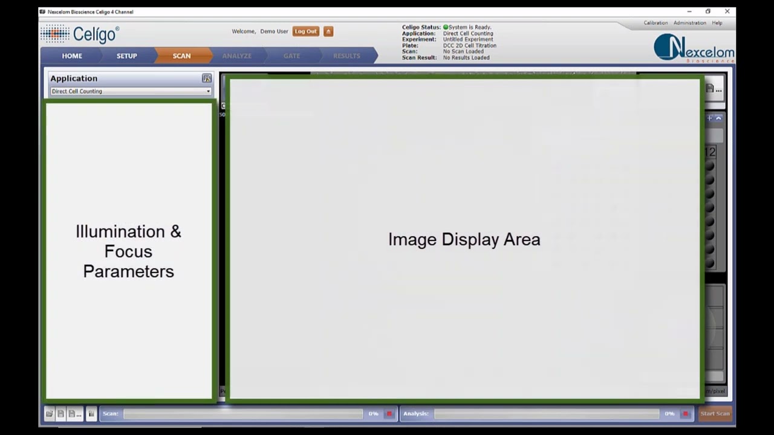774x435 pixels.
Task: Open the Calibration menu
Action: tap(655, 23)
